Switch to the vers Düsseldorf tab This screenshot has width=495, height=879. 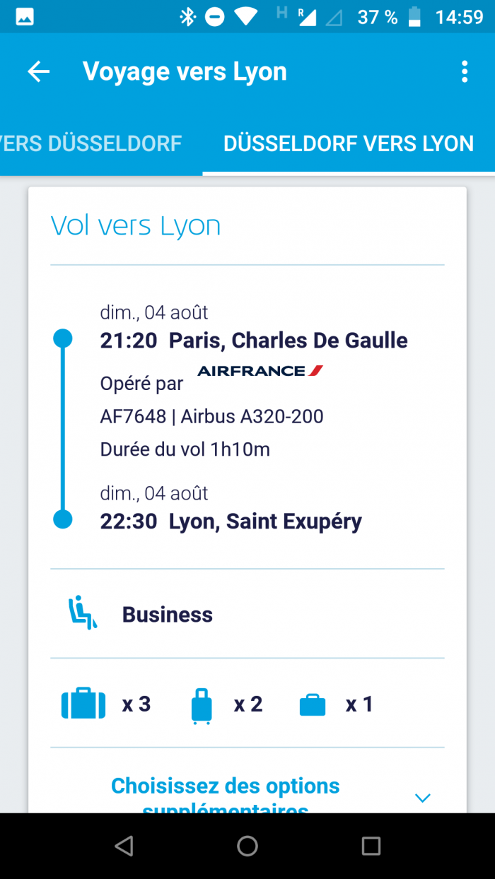tap(92, 143)
